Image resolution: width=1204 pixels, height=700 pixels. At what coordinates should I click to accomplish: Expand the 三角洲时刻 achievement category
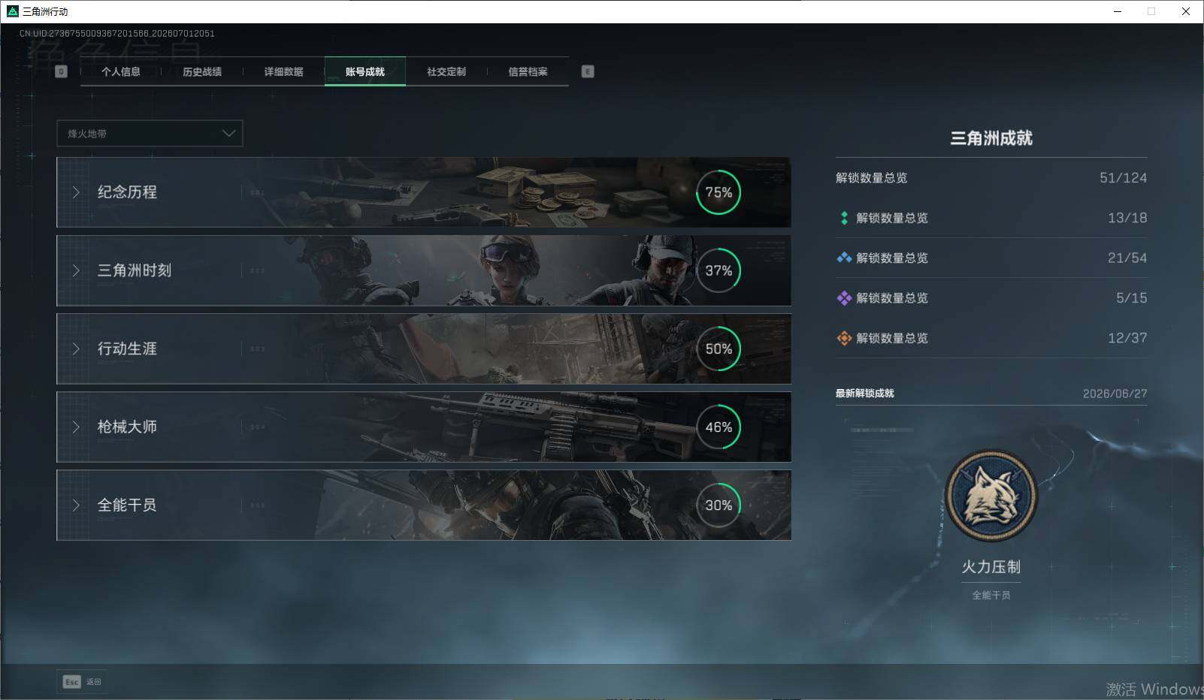coord(424,270)
